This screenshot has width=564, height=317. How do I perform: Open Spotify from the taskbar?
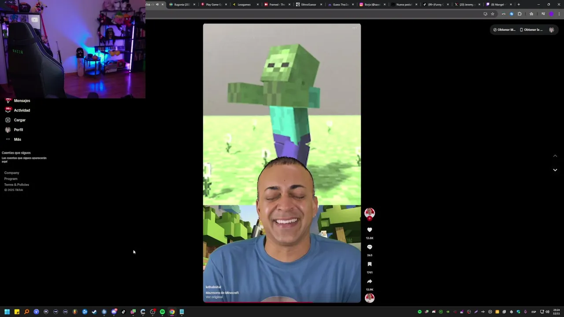point(162,312)
